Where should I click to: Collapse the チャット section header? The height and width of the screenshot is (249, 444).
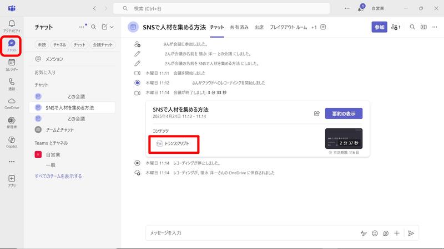[41, 85]
